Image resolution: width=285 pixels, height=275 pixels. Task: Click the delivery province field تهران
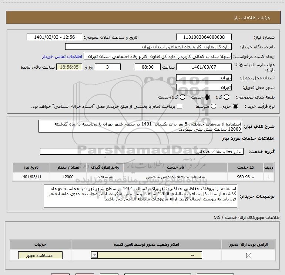(x=204, y=78)
